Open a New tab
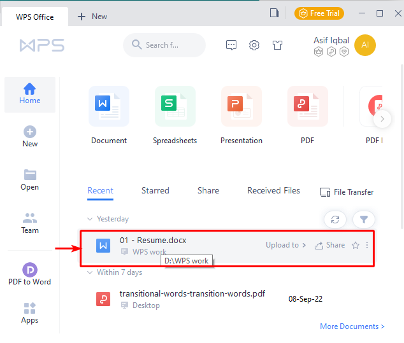This screenshot has height=343, width=404. 92,17
